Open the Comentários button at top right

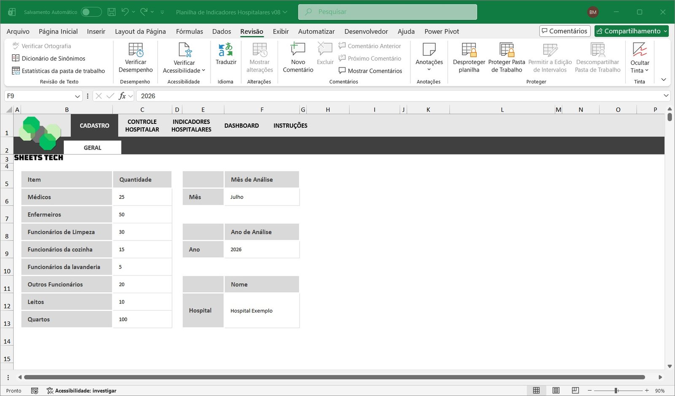click(x=564, y=31)
